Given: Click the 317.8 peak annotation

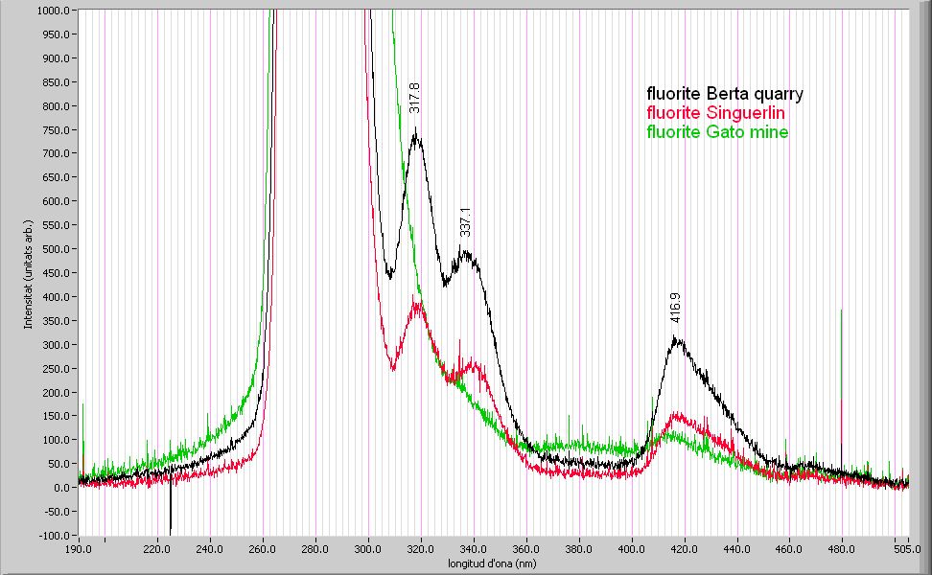Looking at the screenshot, I should tap(415, 98).
